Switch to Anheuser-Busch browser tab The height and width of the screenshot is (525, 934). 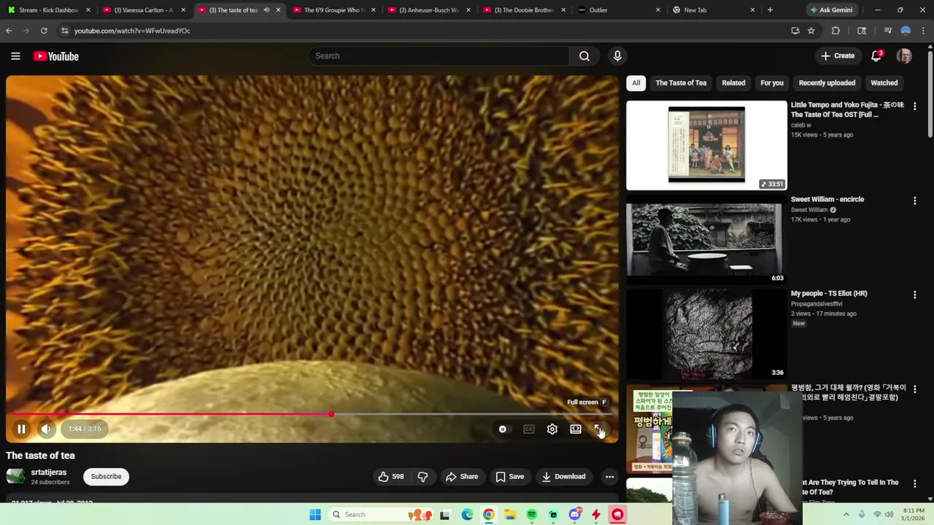click(x=428, y=10)
